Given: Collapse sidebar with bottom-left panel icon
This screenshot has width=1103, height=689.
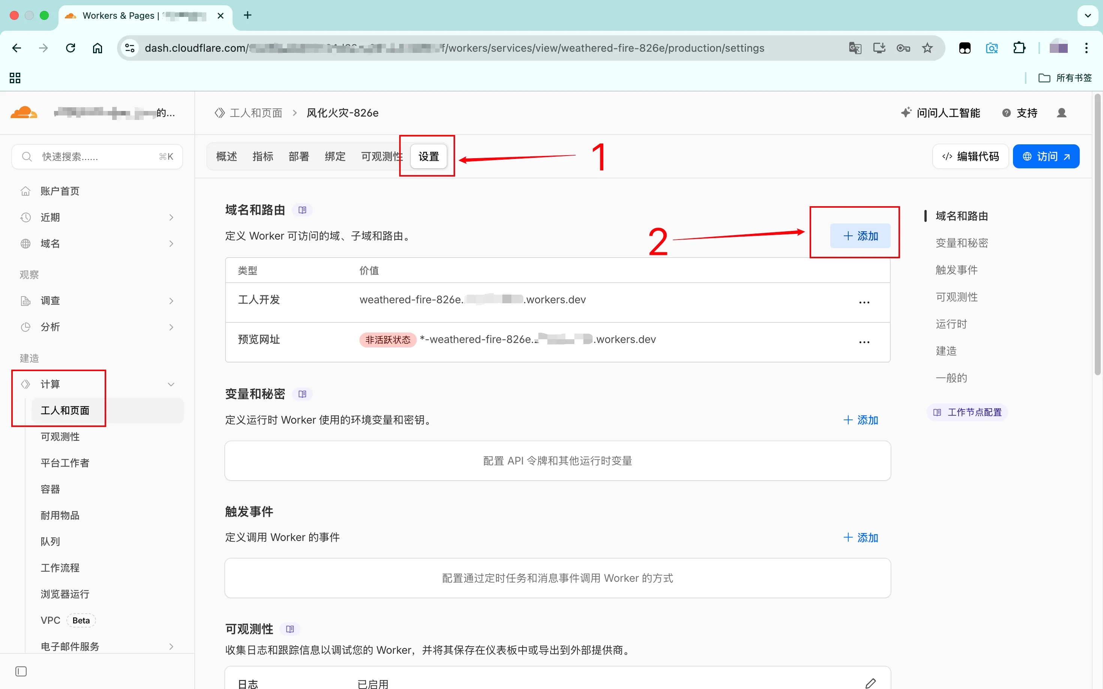Looking at the screenshot, I should tap(21, 671).
